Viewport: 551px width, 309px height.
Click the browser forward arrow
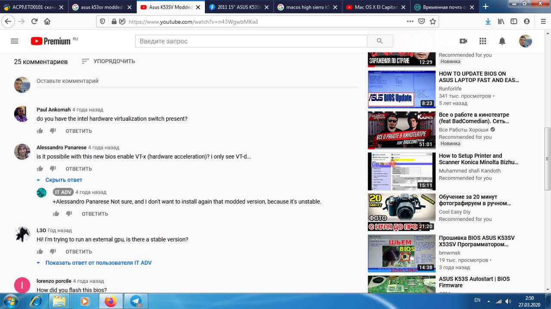(x=22, y=21)
